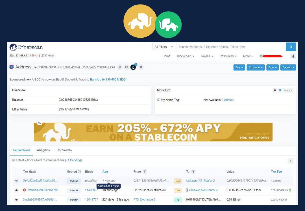305x211 pixels.
Task: Click the address identicon beside Address heading
Action: (x=12, y=67)
